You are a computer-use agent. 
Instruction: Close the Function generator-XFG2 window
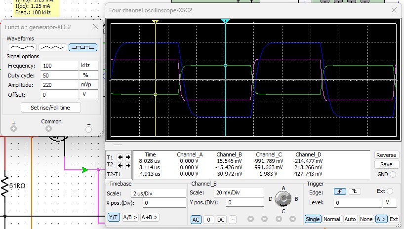(96, 27)
